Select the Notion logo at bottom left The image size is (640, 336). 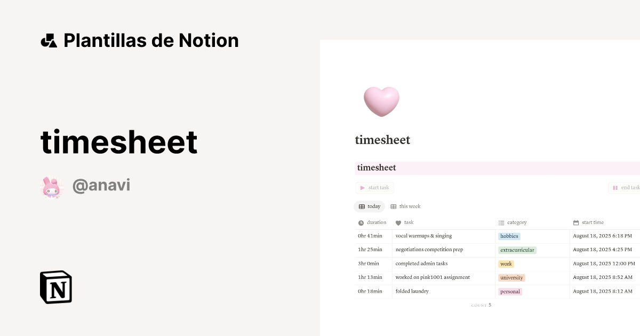56,287
